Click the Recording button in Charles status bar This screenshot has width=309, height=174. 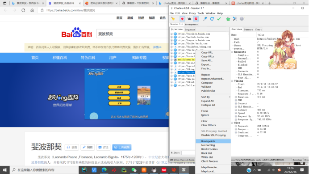click(x=297, y=160)
